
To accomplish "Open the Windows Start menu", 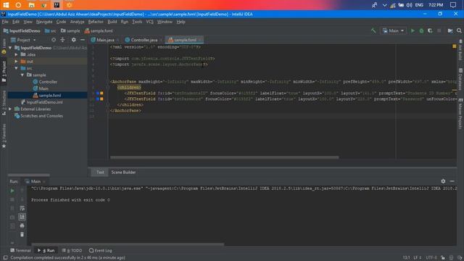I will click(x=6, y=5).
